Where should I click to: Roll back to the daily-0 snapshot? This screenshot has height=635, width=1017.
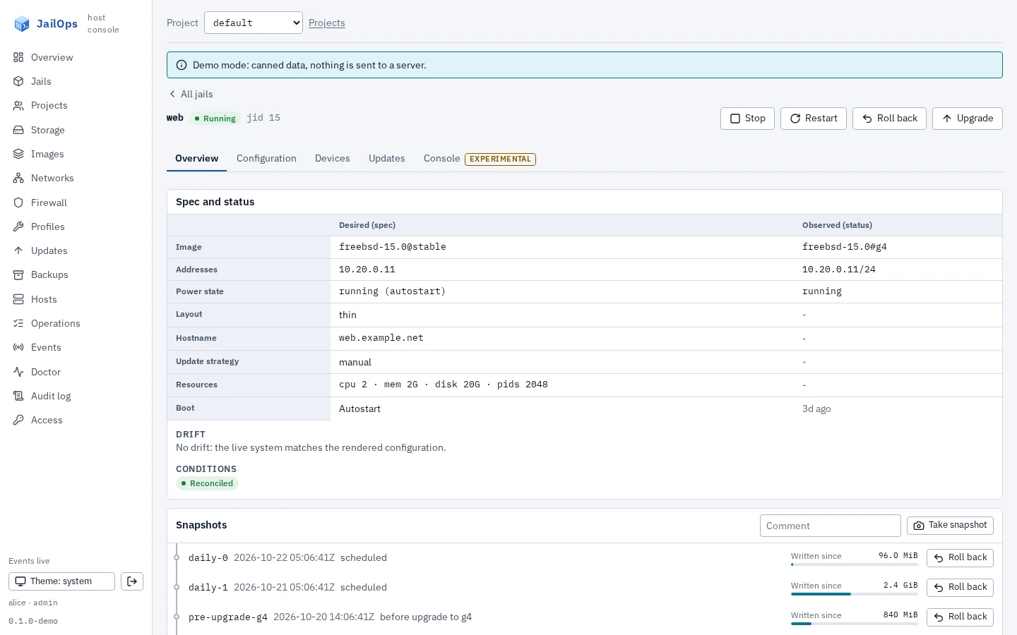(960, 558)
